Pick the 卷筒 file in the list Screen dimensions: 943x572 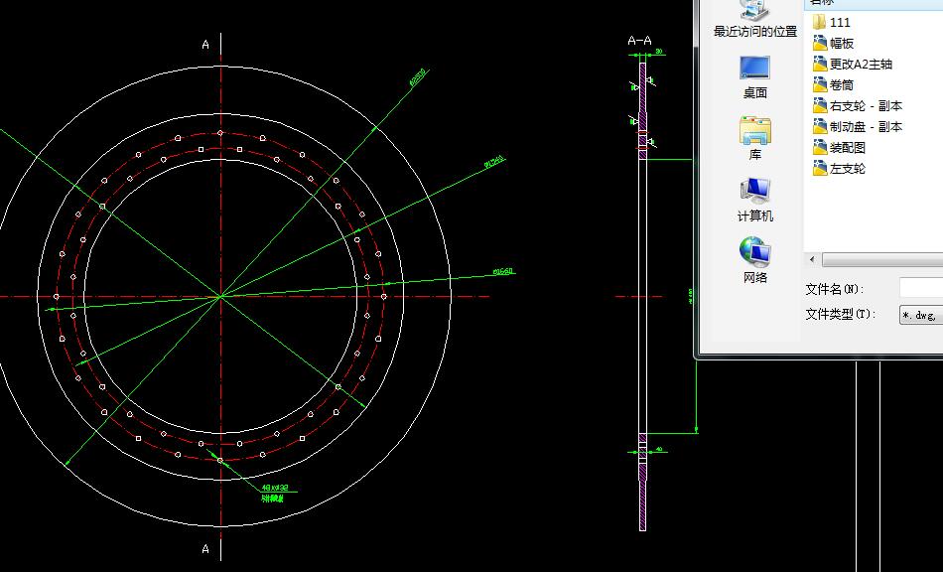point(833,84)
